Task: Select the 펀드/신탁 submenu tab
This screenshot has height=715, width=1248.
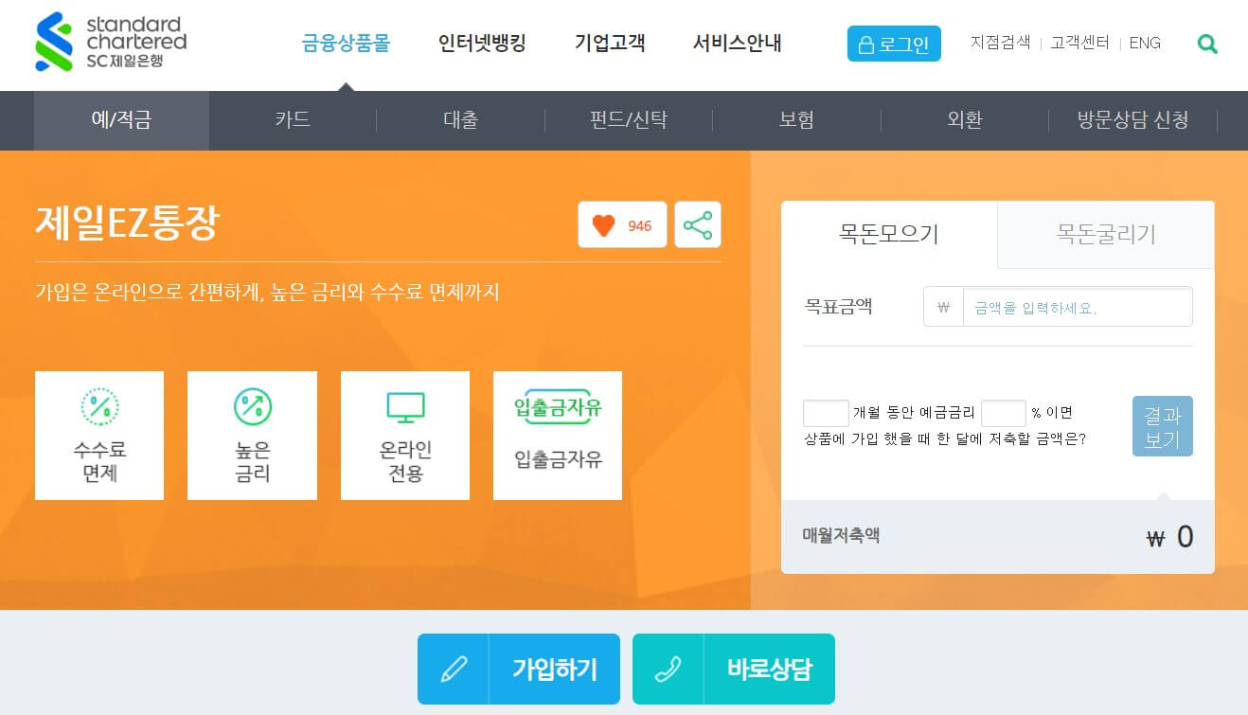Action: point(629,120)
